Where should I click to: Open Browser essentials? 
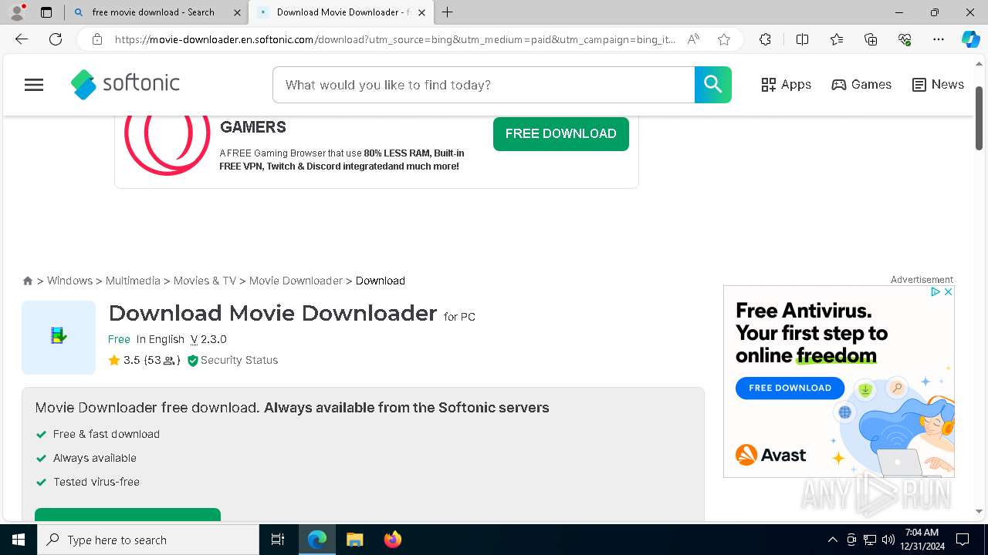pyautogui.click(x=905, y=39)
